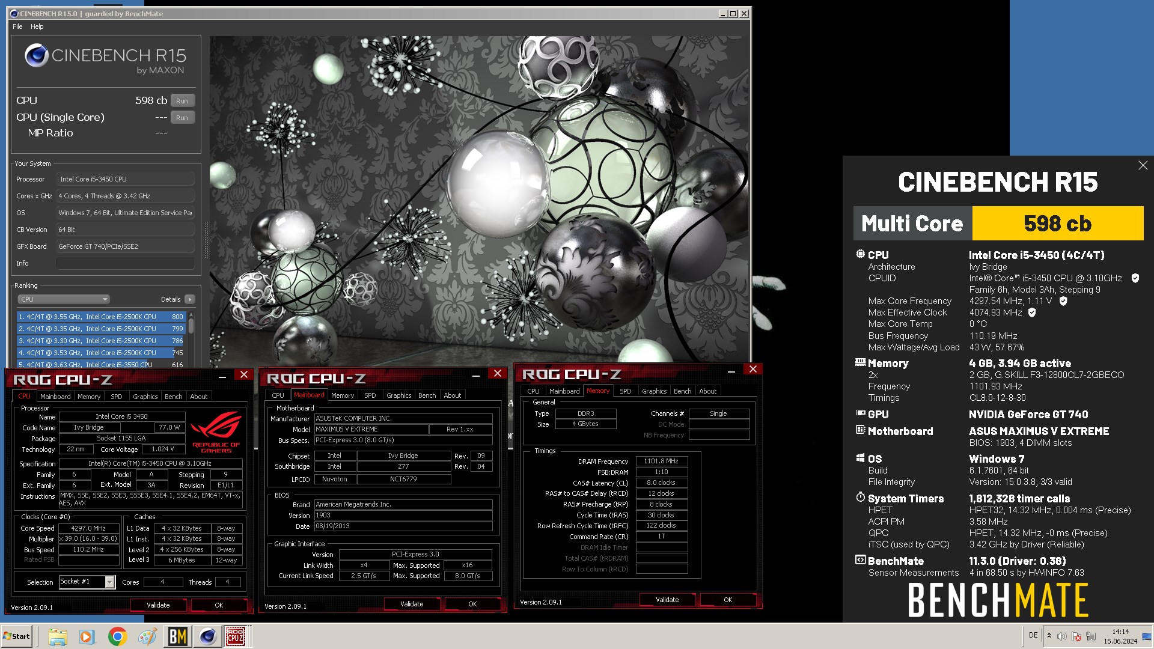Click the Details label in Ranking
1154x649 pixels.
[x=171, y=299]
